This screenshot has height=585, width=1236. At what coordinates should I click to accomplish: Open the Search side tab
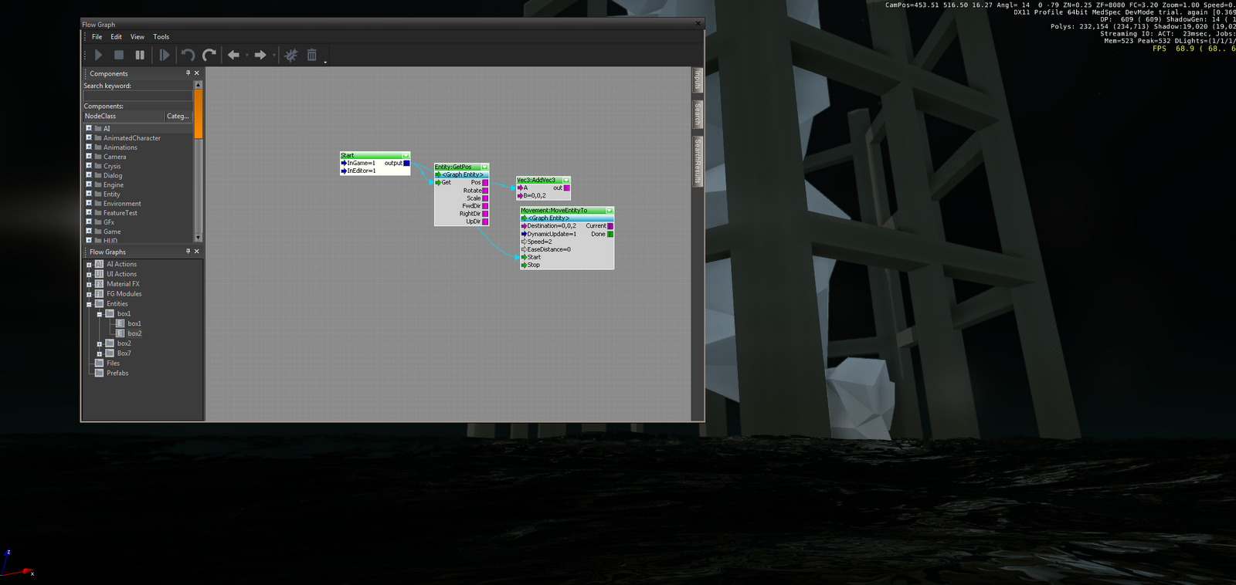point(698,114)
